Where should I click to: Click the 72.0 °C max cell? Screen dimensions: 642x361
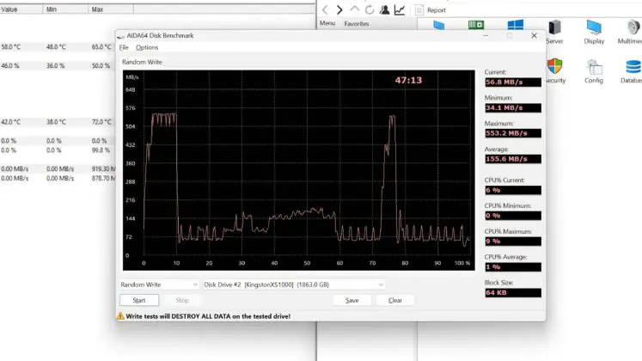click(x=101, y=122)
